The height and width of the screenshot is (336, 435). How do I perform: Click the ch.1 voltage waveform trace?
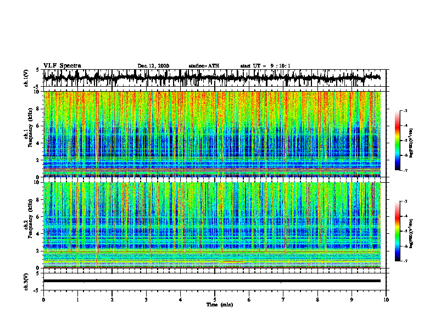click(x=211, y=78)
